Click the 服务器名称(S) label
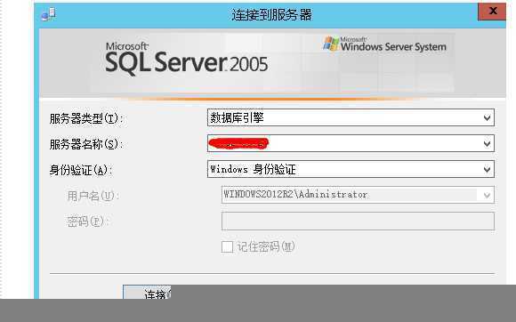 (x=86, y=144)
